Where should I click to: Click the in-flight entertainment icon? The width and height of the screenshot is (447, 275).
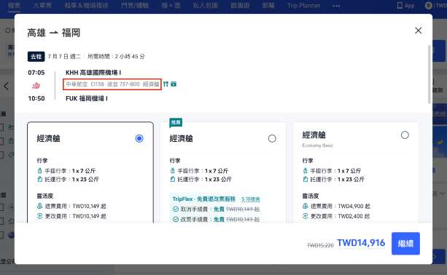coord(174,84)
